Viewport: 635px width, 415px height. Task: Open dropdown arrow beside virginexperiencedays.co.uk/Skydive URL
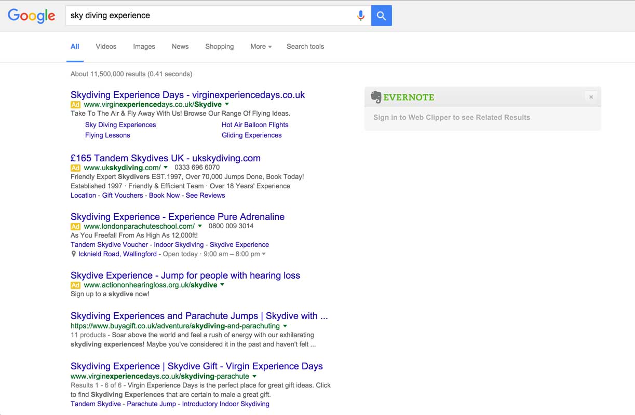coord(227,104)
